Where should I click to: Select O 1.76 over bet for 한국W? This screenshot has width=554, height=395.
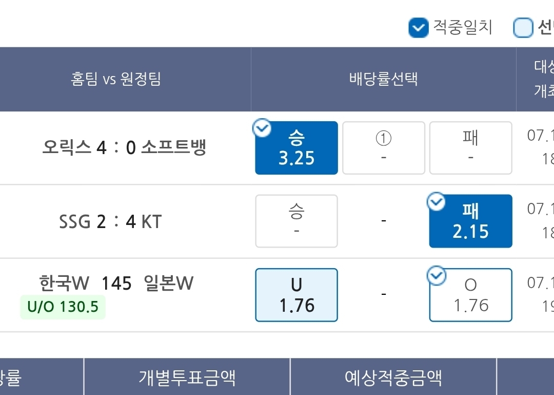coord(470,295)
